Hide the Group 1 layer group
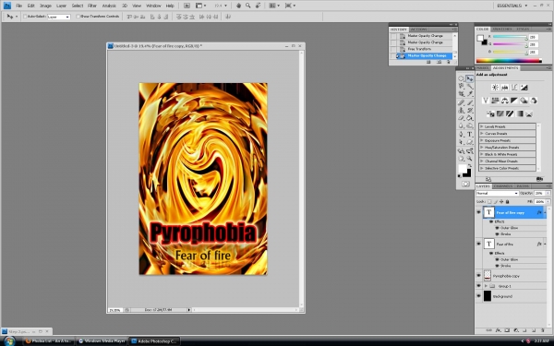 (x=478, y=286)
